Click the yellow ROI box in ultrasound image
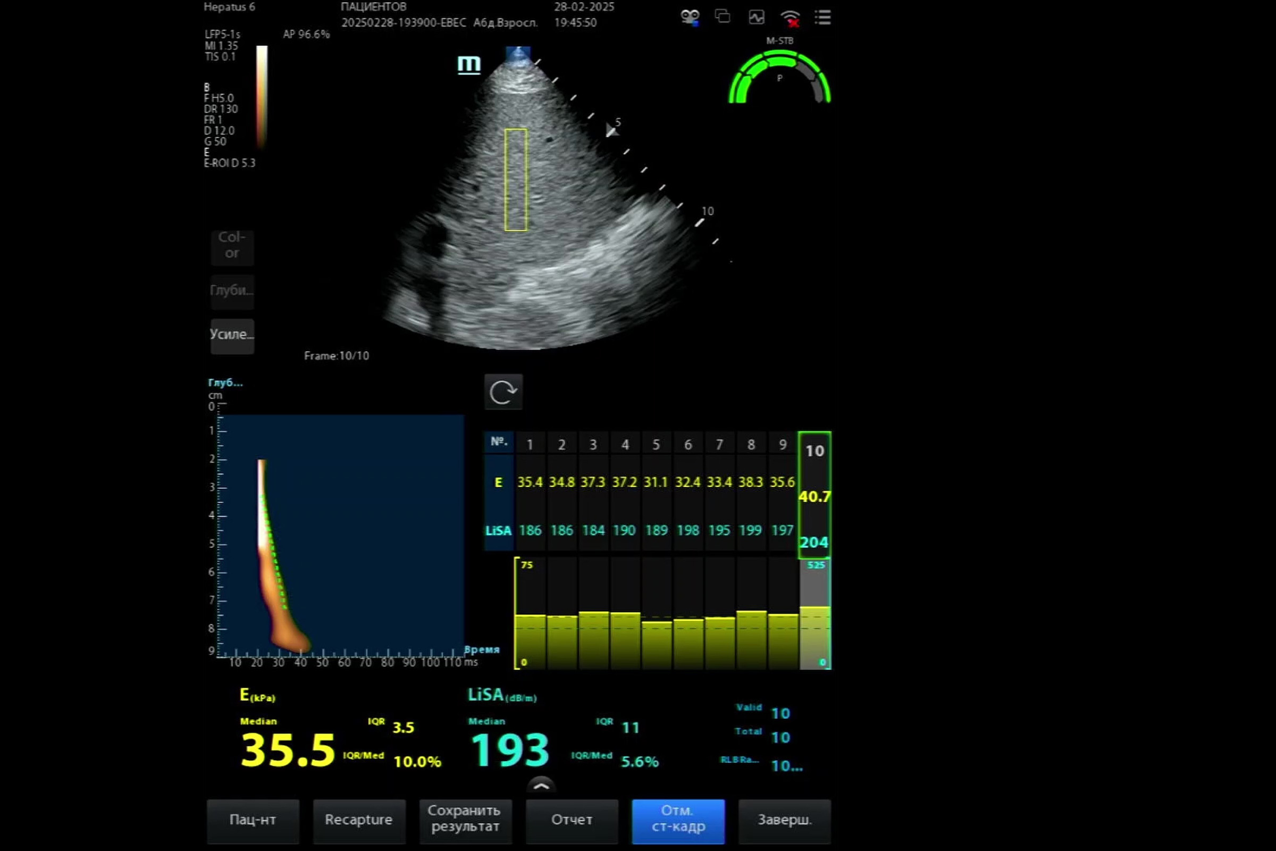 [x=515, y=180]
